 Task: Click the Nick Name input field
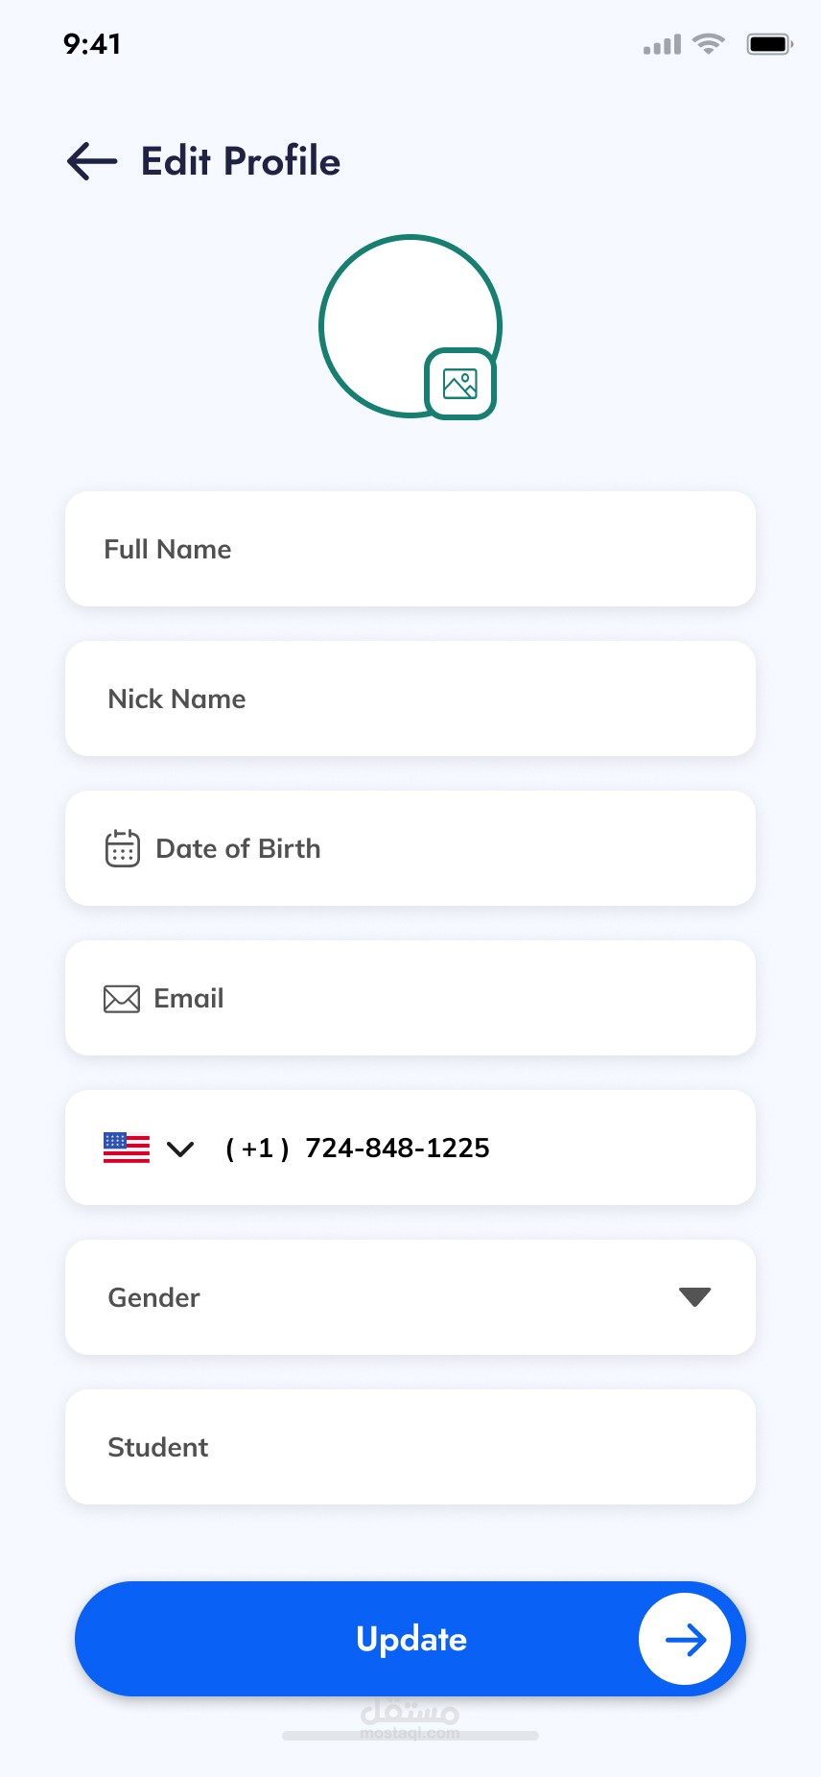click(410, 699)
